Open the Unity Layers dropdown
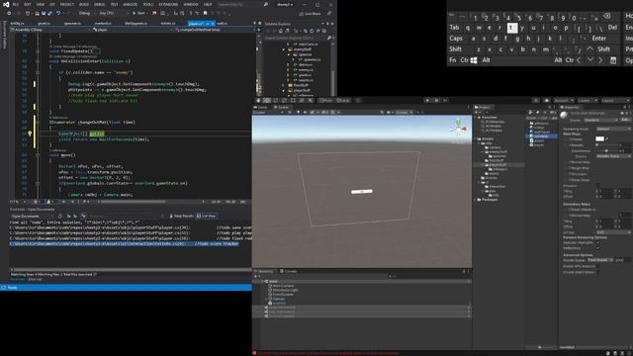Viewport: 633px width, 356px height. (588, 100)
